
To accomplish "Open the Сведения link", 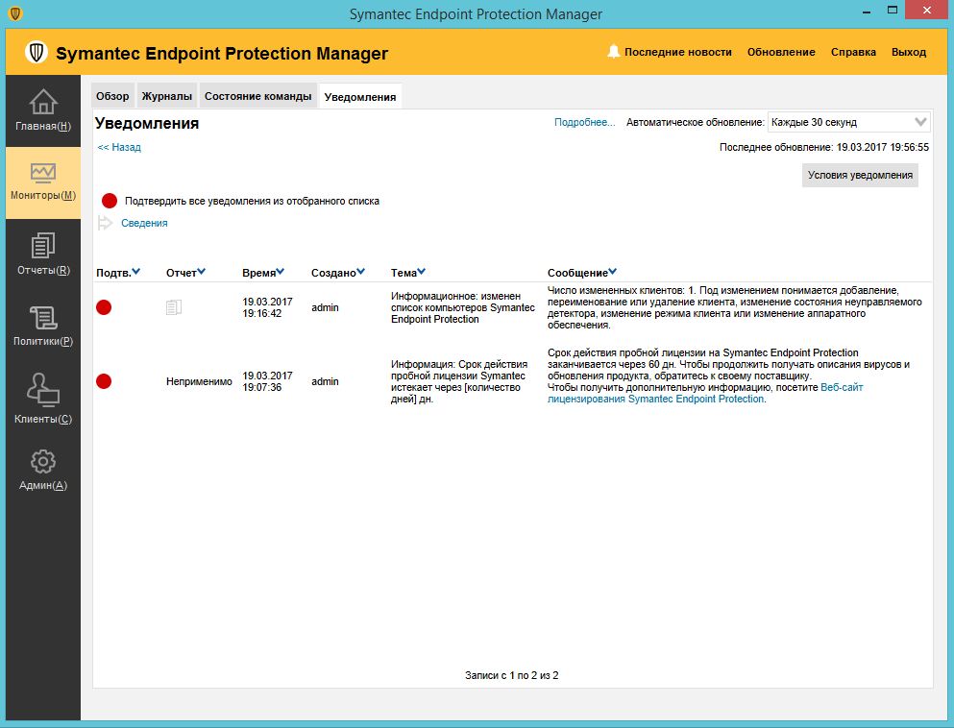I will coord(144,223).
